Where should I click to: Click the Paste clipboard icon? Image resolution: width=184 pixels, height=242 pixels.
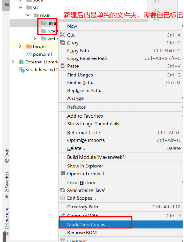coord(63,66)
